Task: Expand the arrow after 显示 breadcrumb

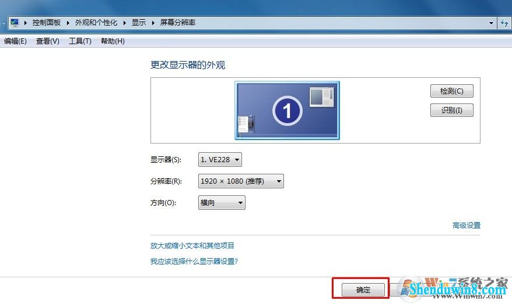Action: click(x=153, y=23)
